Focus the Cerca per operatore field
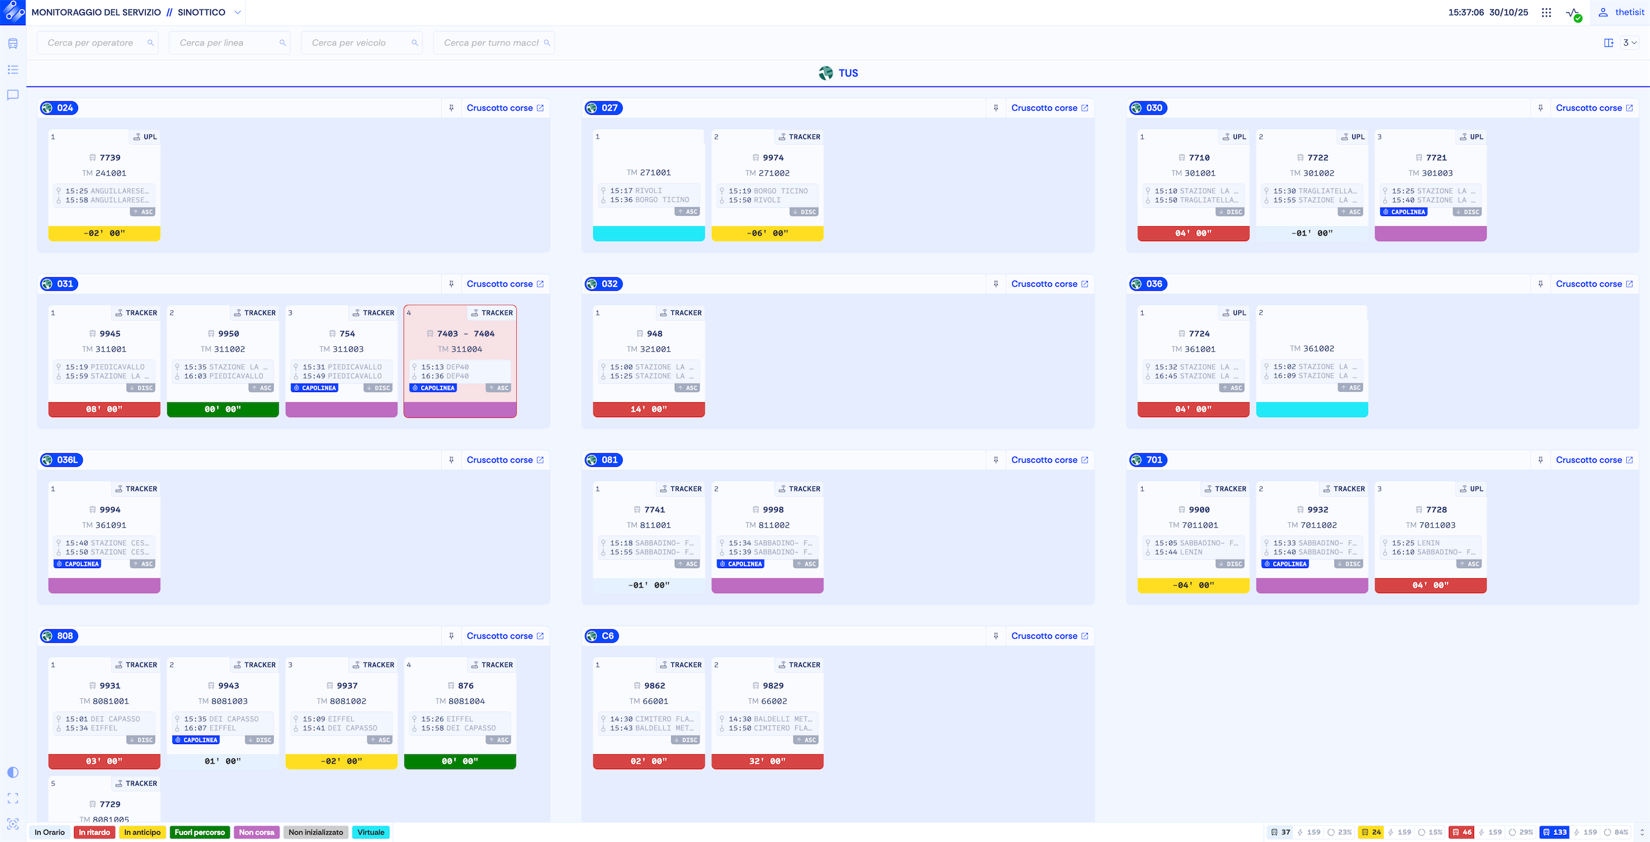 pos(97,43)
